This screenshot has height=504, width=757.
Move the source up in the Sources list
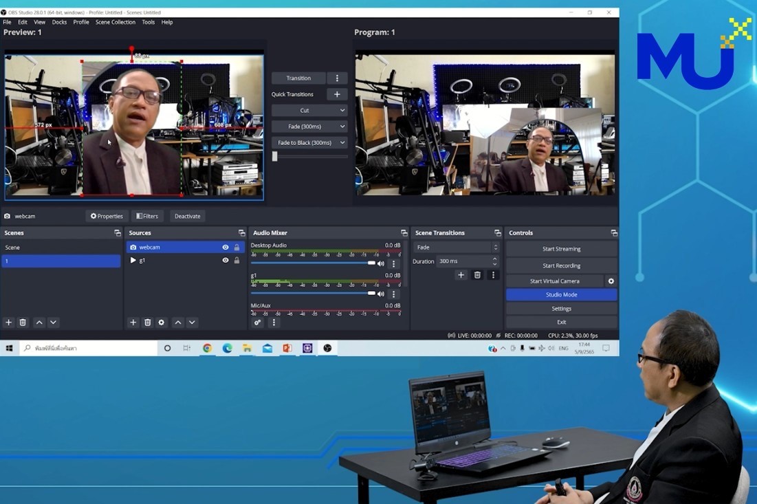(178, 322)
